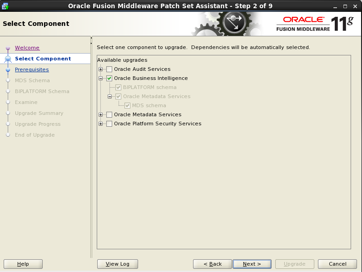362x272 pixels.
Task: Maximize the Patch Set Assistant window
Action: click(345, 6)
